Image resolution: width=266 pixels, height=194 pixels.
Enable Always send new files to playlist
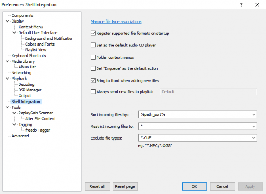click(x=93, y=92)
